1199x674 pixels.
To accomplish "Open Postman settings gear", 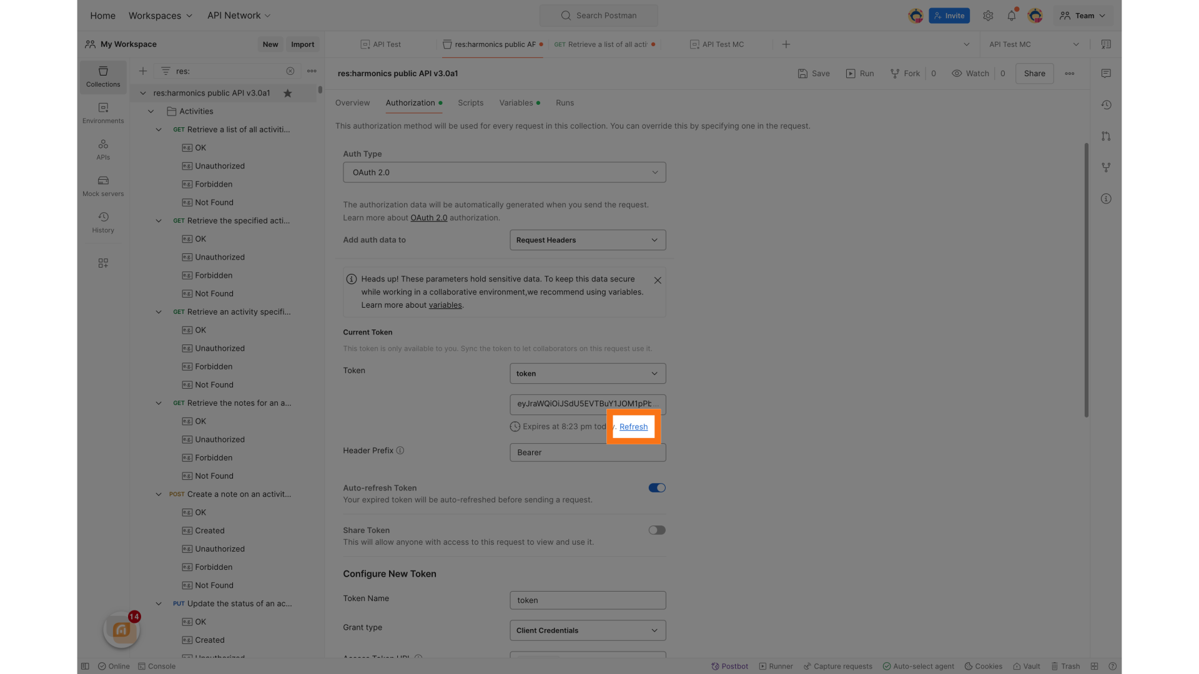I will tap(988, 16).
